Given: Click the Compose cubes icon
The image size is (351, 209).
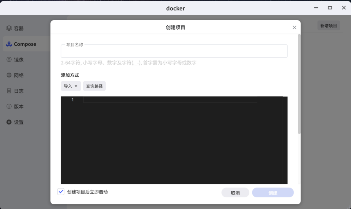Looking at the screenshot, I should 9,44.
